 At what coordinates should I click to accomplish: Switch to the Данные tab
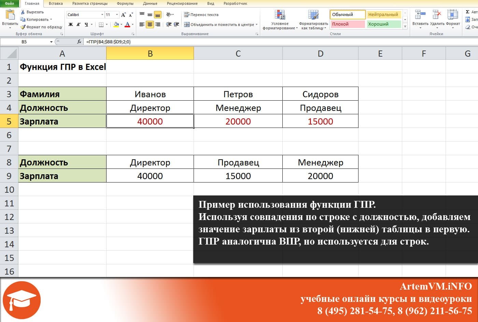150,3
